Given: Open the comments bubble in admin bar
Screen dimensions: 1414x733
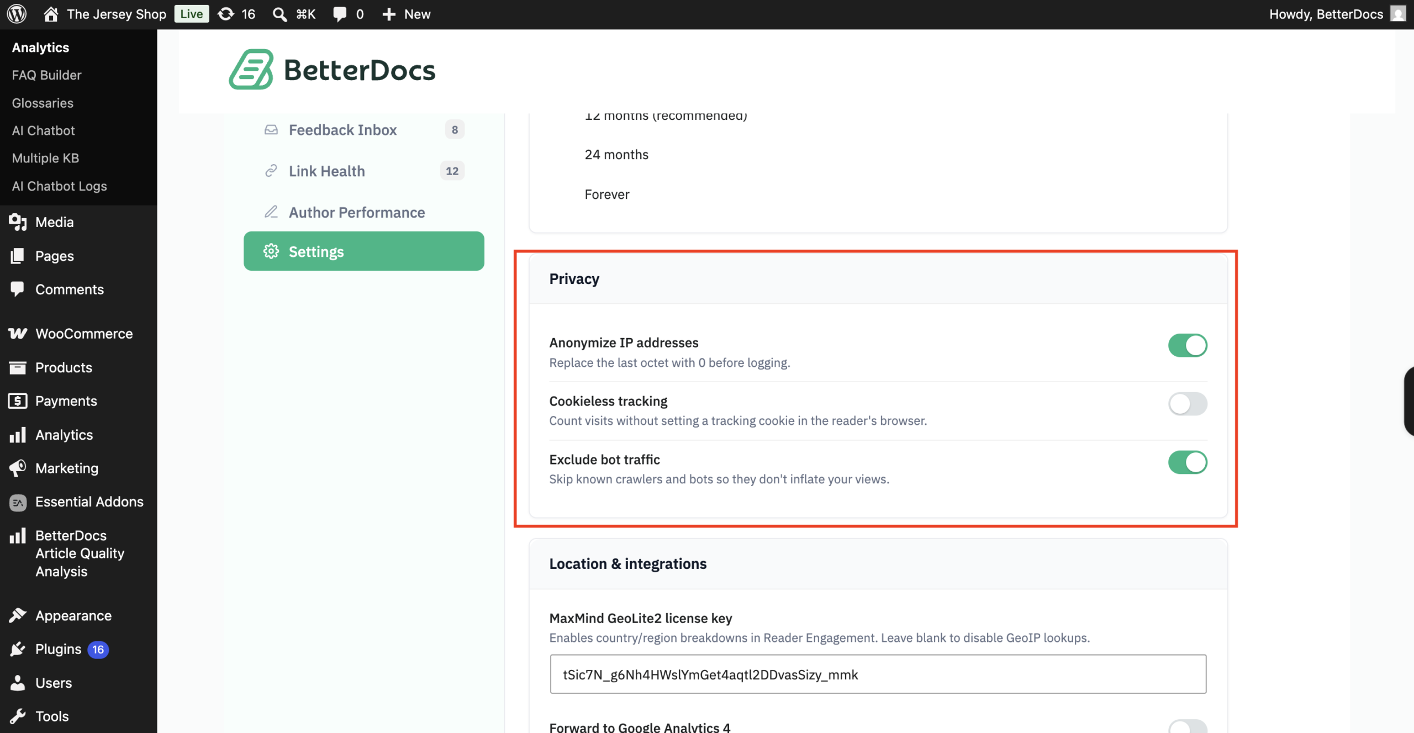Looking at the screenshot, I should pyautogui.click(x=340, y=14).
